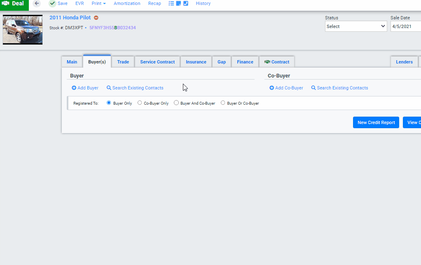Open the sticky note icon

point(178,3)
